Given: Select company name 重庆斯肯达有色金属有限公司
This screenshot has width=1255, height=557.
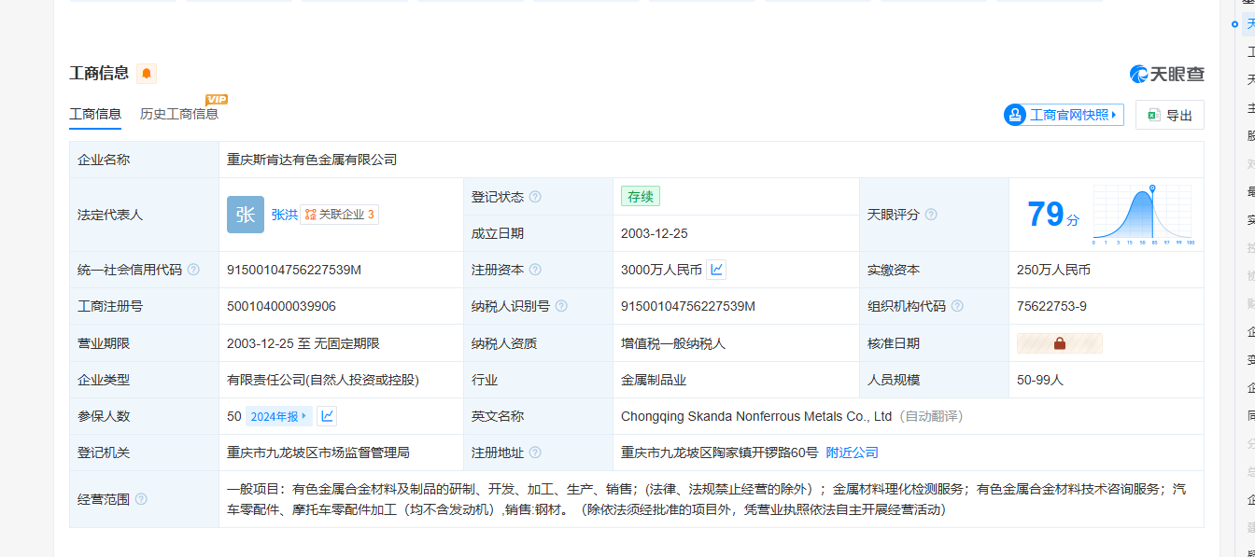Looking at the screenshot, I should 312,160.
